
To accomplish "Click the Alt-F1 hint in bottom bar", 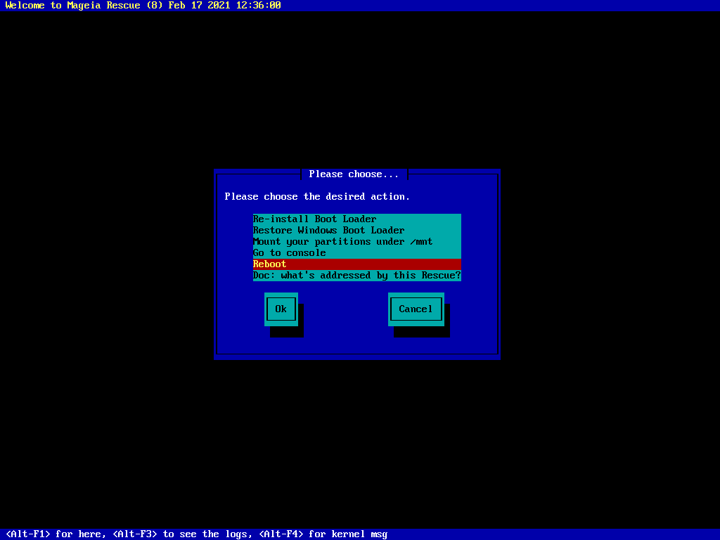I will [56, 534].
